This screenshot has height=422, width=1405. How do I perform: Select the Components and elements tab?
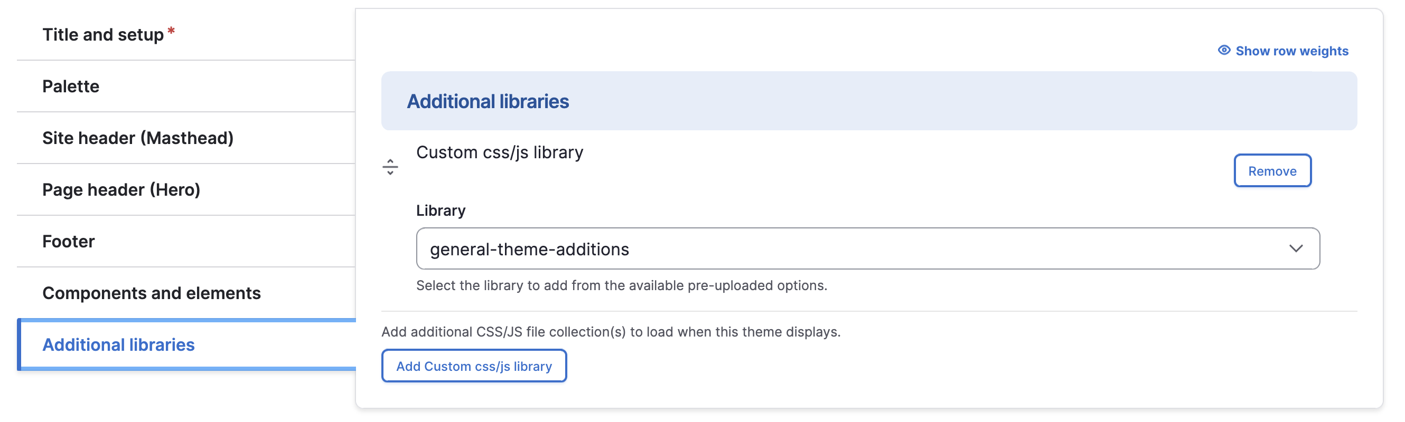pos(152,293)
